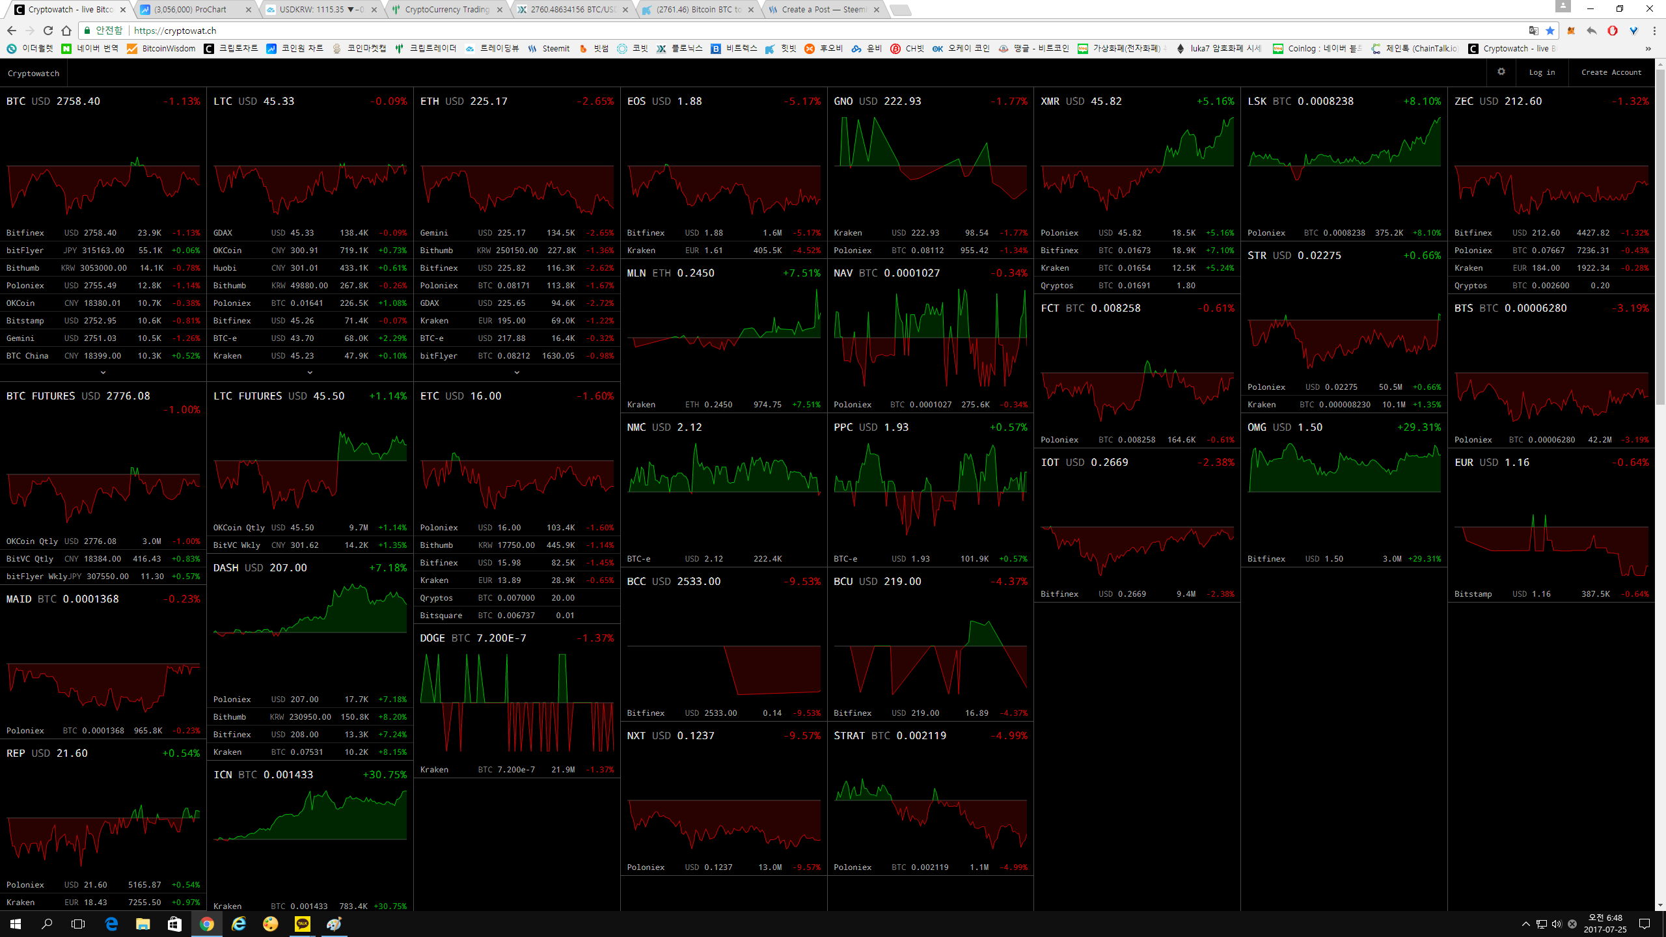The width and height of the screenshot is (1666, 937).
Task: Open the Windows Start menu
Action: 16,924
